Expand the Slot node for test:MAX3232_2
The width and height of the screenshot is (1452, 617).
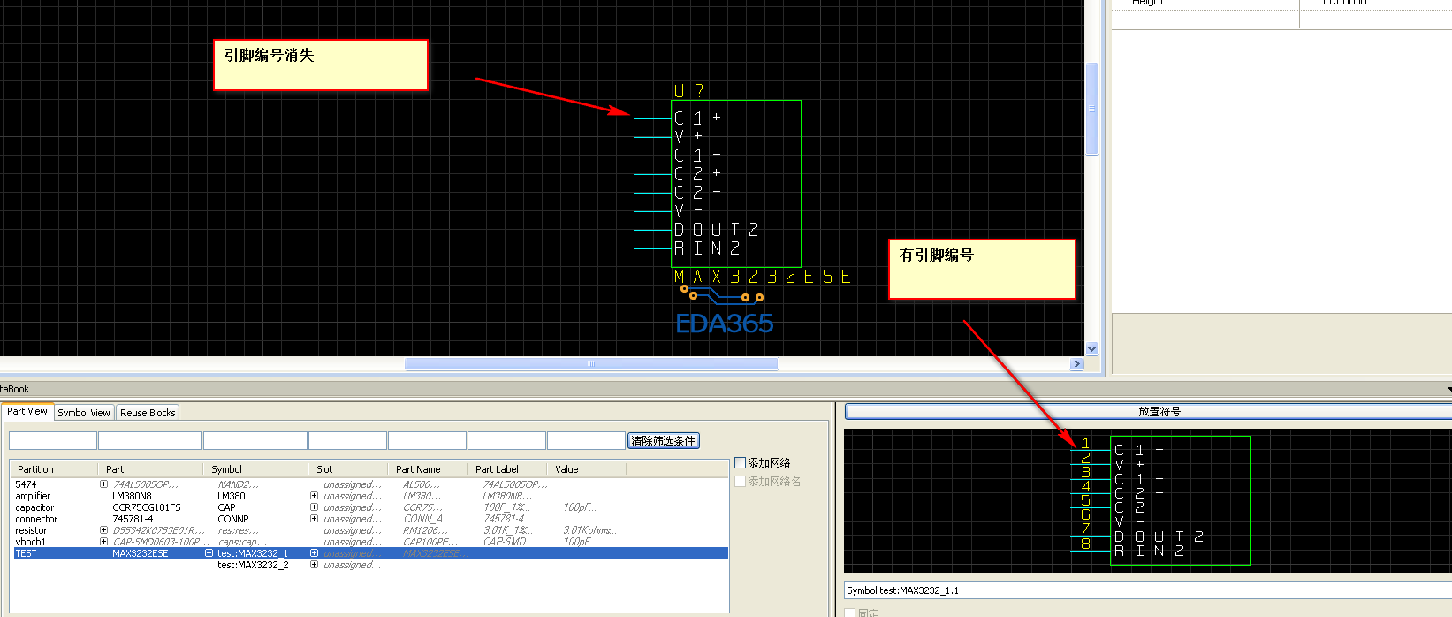tap(314, 565)
